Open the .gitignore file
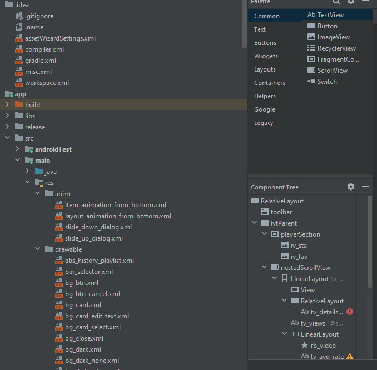 [x=34, y=16]
